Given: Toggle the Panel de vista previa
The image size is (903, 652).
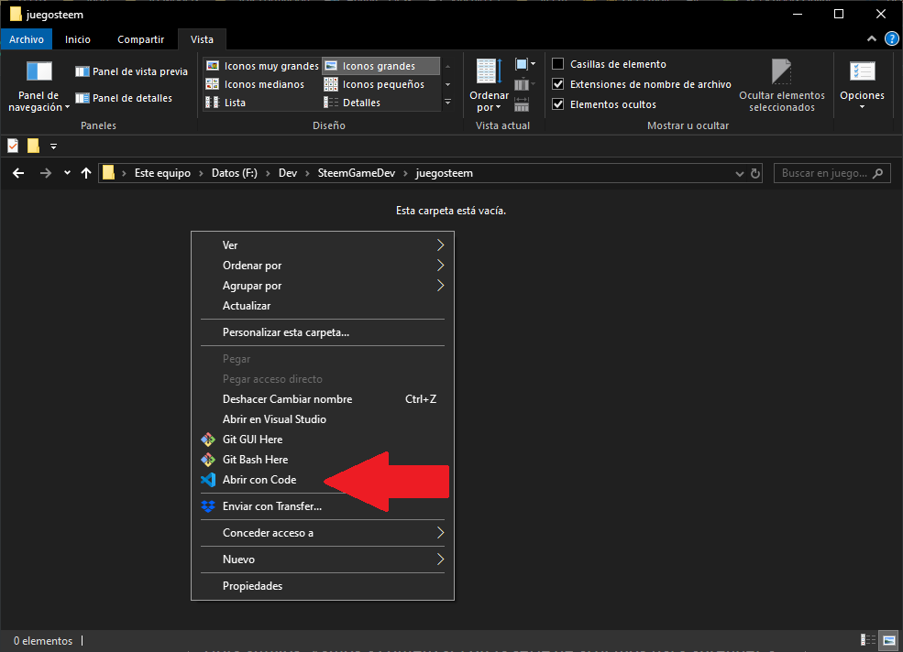Looking at the screenshot, I should pos(131,71).
